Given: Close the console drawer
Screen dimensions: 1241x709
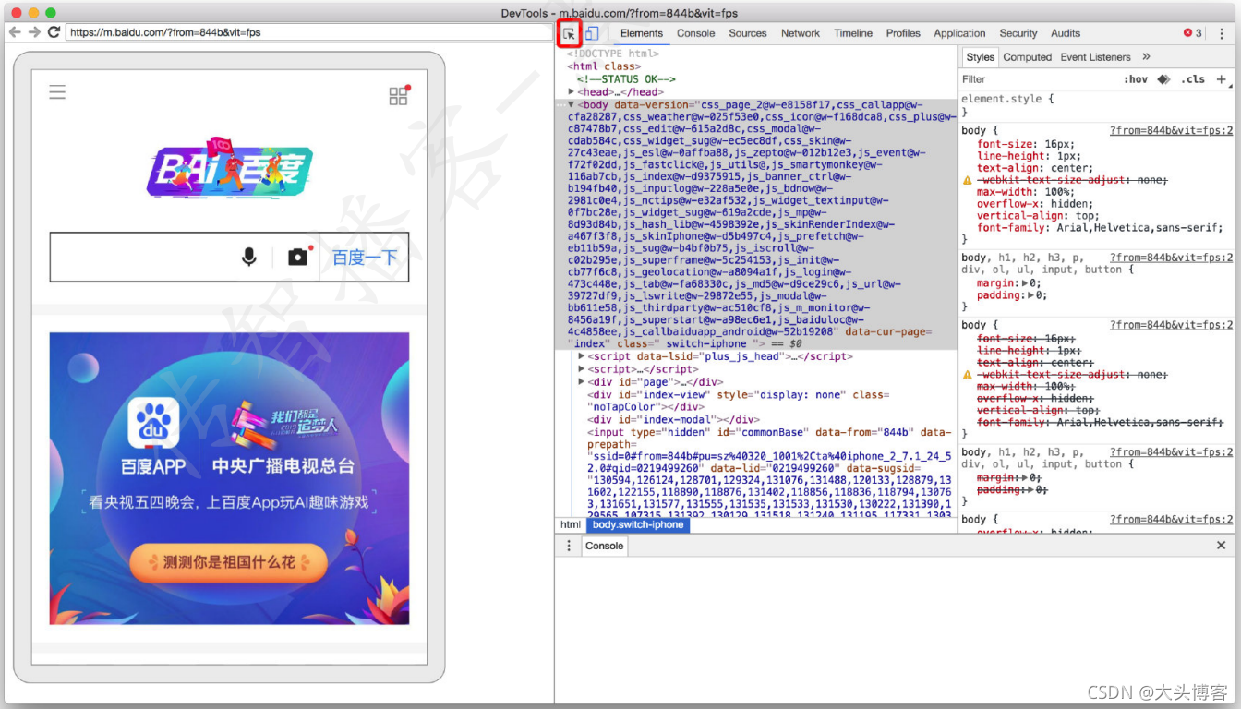Looking at the screenshot, I should 1221,546.
